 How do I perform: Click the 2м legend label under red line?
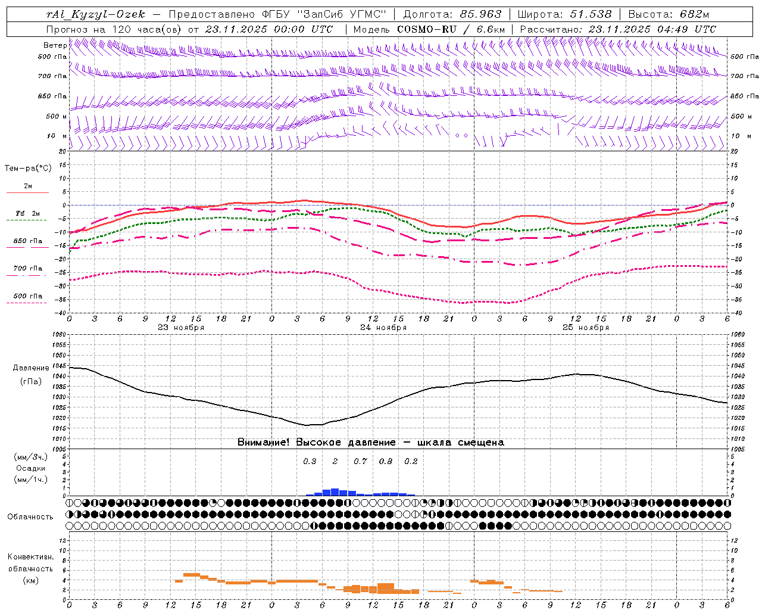tap(28, 186)
